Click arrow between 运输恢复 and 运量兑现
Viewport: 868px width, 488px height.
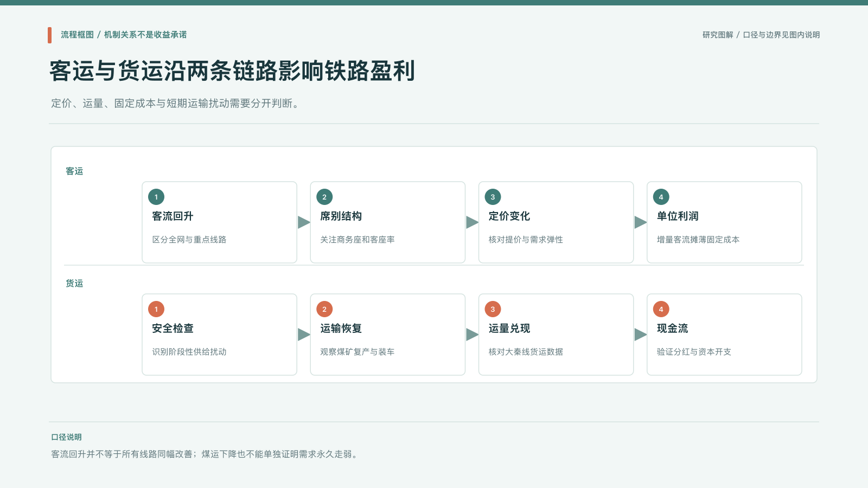tap(472, 335)
